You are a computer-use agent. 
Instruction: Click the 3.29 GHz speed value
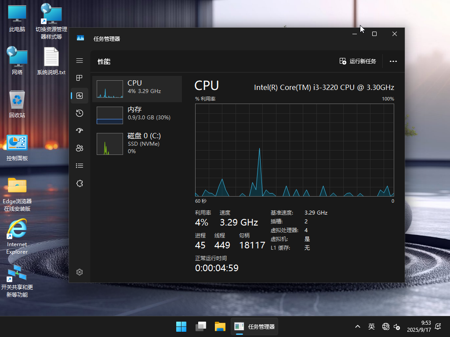(x=239, y=222)
